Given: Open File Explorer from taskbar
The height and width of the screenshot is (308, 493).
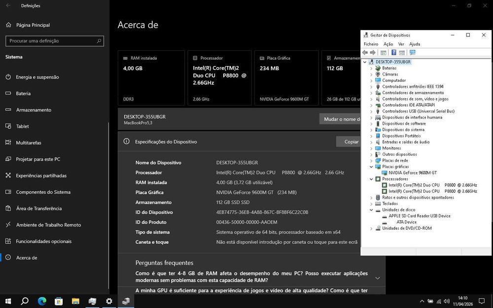Looking at the screenshot, I should tap(75, 301).
